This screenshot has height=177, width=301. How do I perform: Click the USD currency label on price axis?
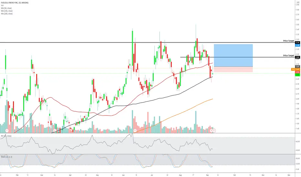(298, 2)
